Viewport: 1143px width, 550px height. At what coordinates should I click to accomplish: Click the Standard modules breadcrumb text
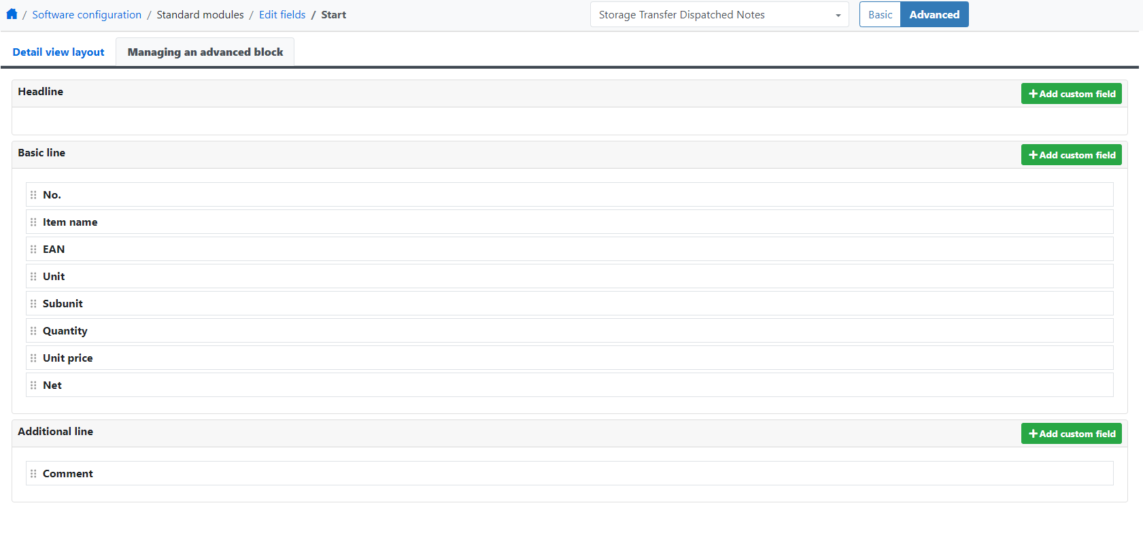coord(200,14)
